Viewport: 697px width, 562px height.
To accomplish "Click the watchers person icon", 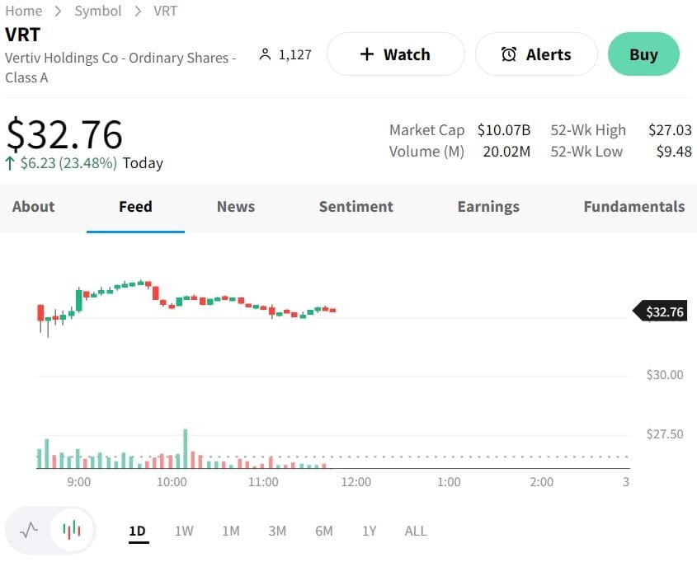I will click(x=265, y=54).
